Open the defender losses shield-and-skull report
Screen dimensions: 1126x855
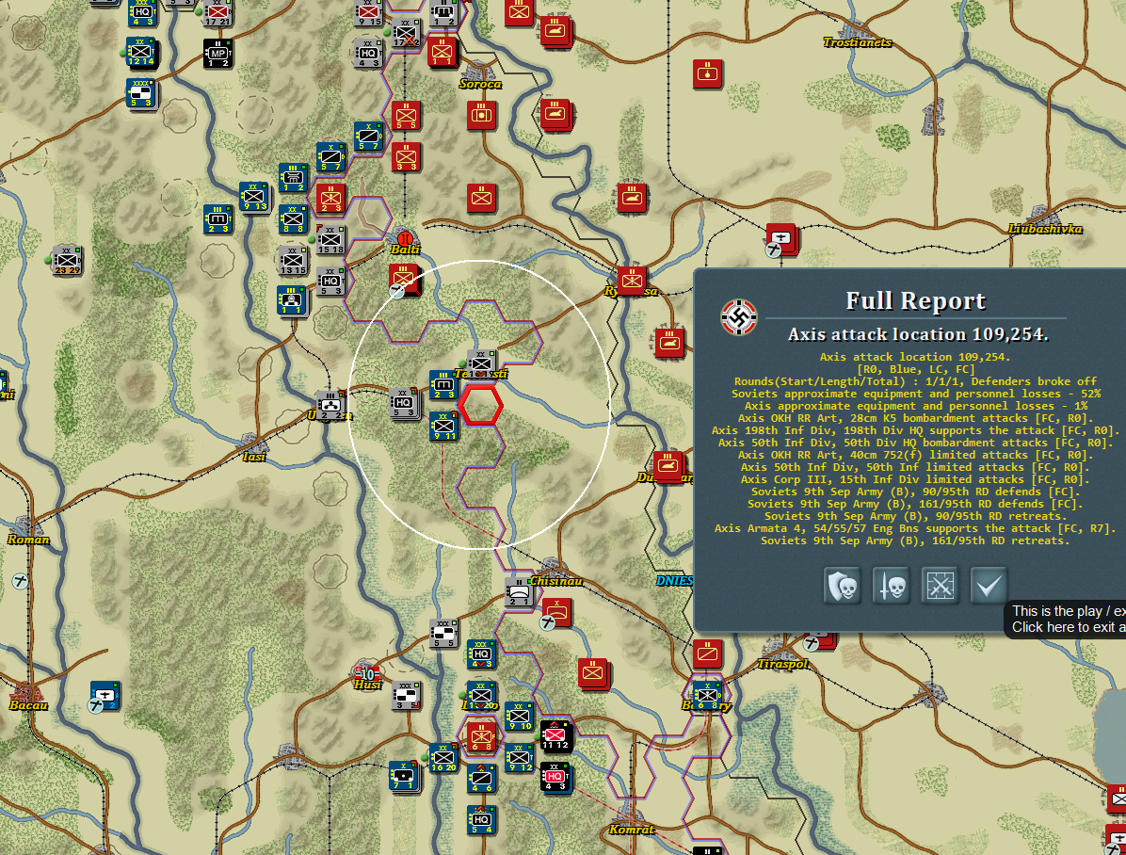(x=843, y=586)
